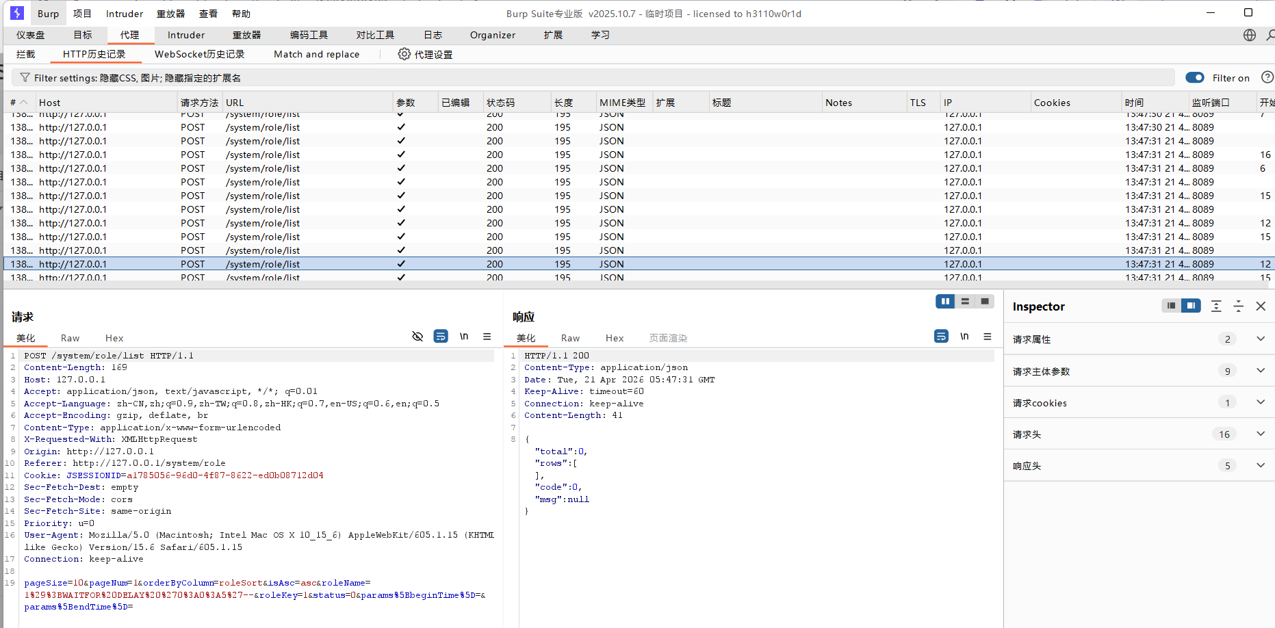Toggle word wrap icon in request panel
This screenshot has width=1275, height=628.
(441, 337)
